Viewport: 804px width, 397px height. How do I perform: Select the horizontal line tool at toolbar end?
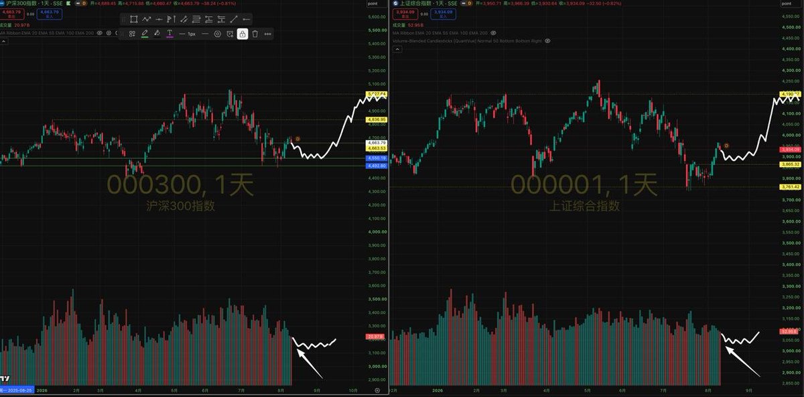(x=246, y=19)
